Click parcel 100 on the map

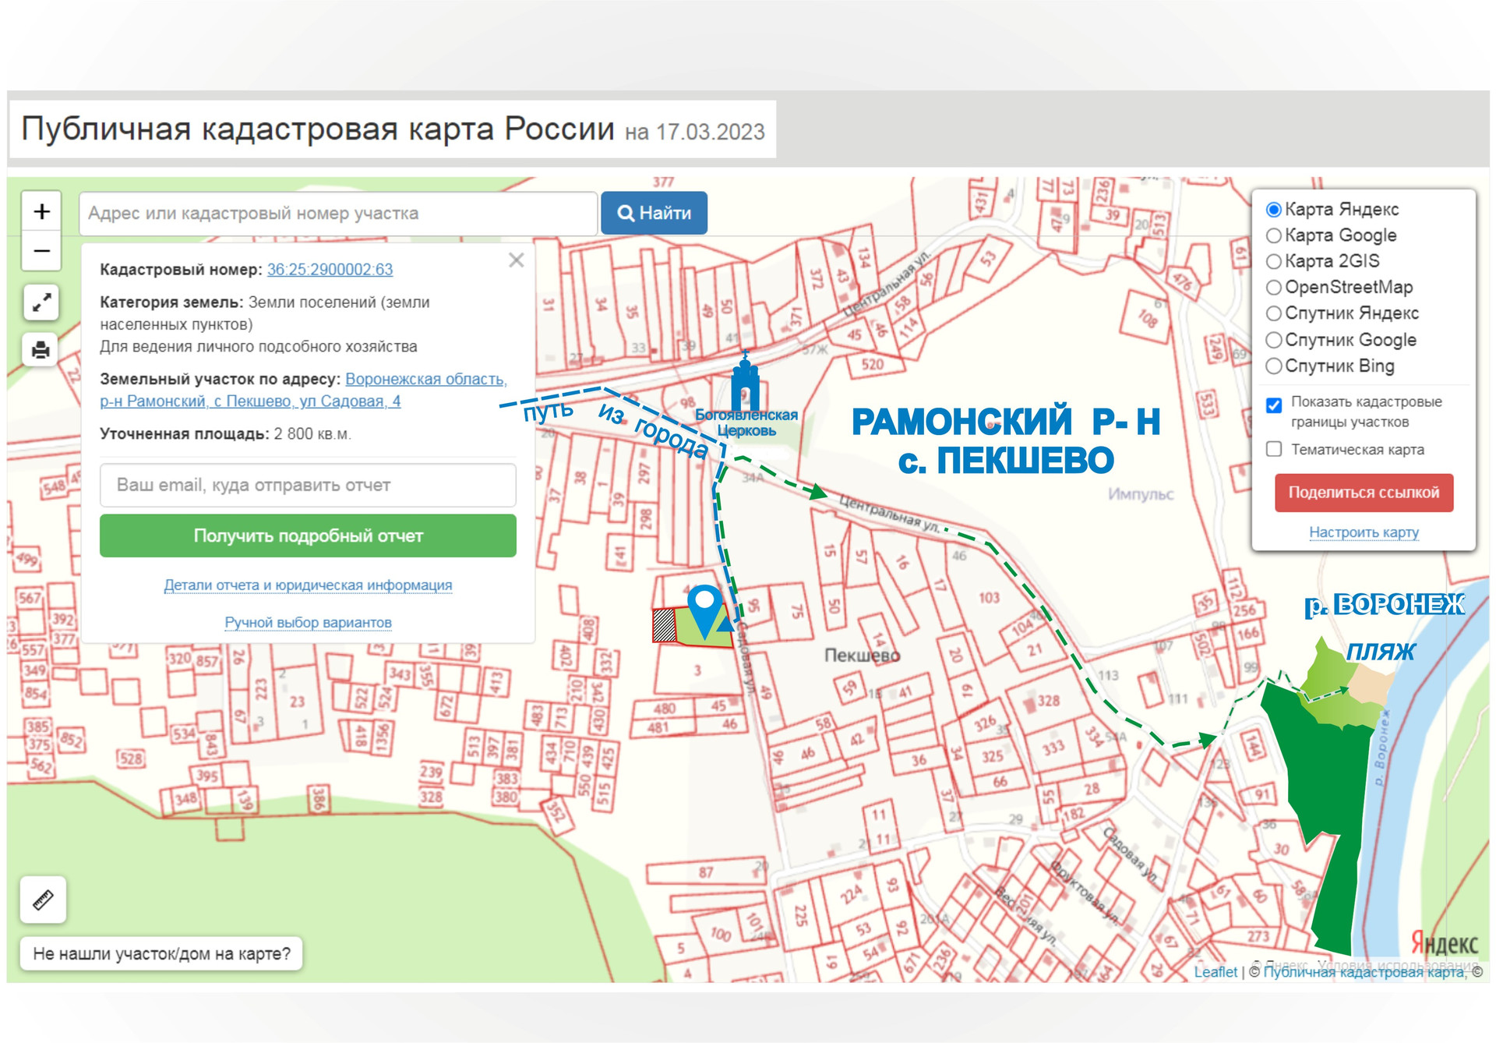pos(720,933)
